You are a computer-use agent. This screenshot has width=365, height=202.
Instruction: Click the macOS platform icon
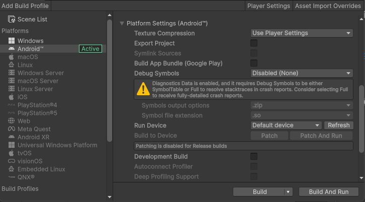[12, 57]
